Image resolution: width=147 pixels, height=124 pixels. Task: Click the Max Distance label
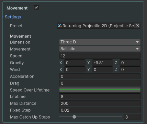pyautogui.click(x=23, y=104)
